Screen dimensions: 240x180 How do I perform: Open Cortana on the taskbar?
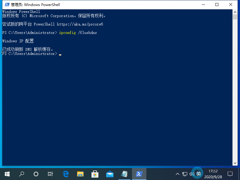pos(36,174)
